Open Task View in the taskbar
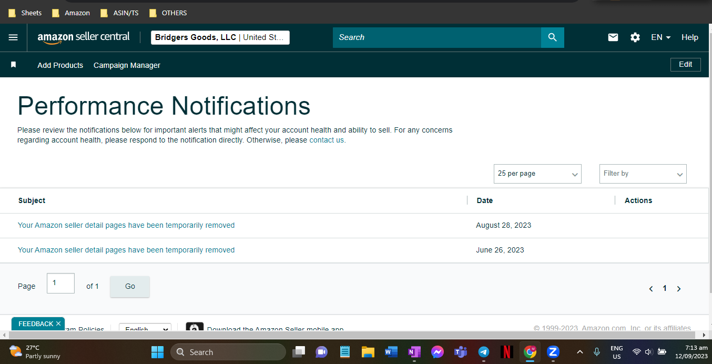Screen dimensions: 712x364 [x=299, y=352]
